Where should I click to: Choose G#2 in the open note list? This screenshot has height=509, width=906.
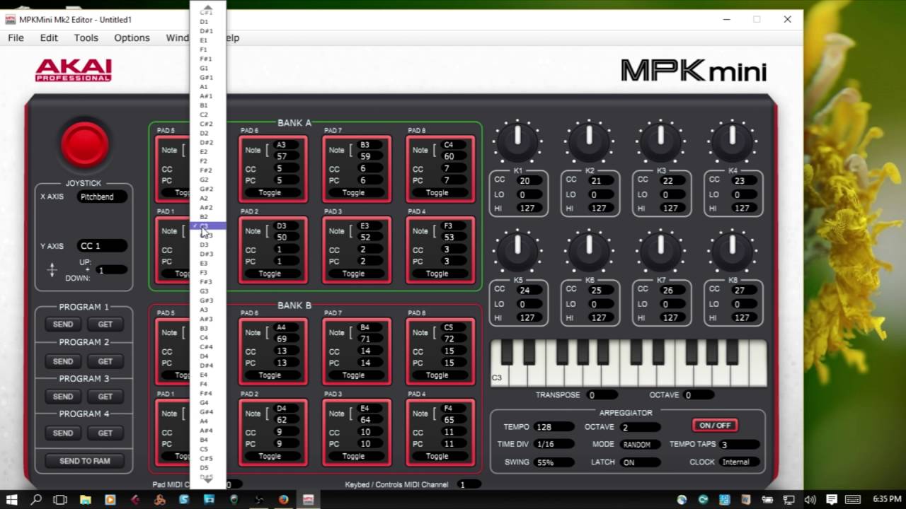tap(207, 189)
